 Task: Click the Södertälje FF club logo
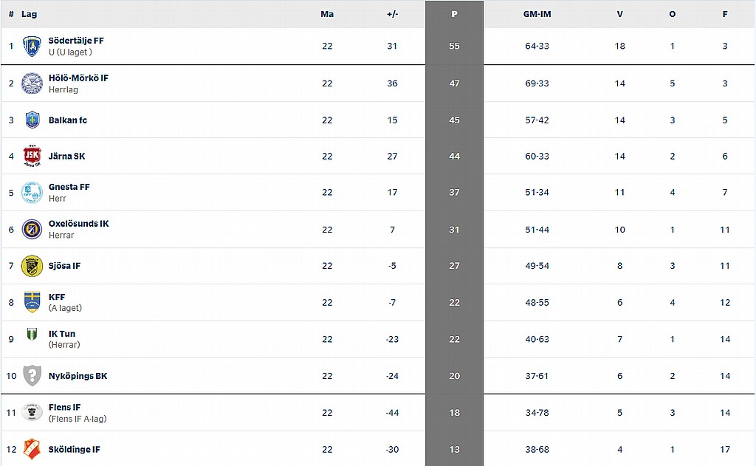pos(32,47)
